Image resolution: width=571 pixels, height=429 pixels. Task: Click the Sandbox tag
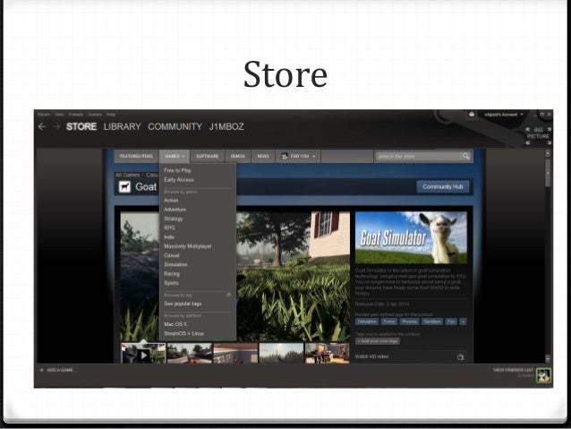coord(432,322)
